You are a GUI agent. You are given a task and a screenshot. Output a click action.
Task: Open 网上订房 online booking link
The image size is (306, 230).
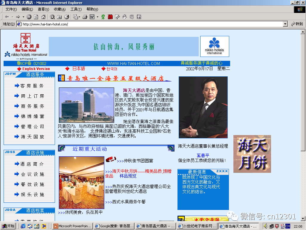point(32,96)
